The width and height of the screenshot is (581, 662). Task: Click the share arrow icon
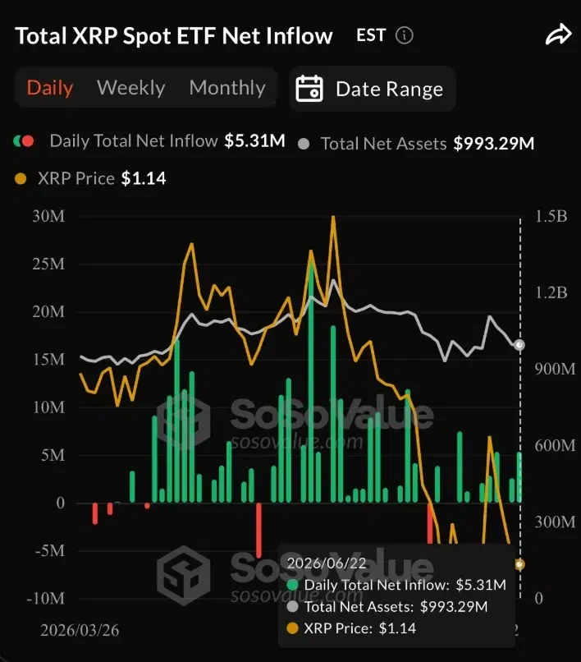[558, 34]
